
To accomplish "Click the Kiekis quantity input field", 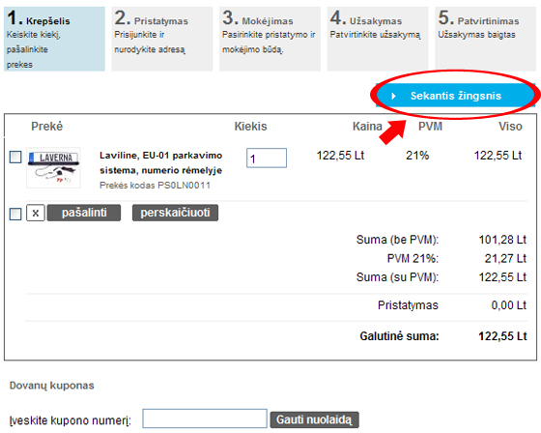I will click(x=267, y=159).
